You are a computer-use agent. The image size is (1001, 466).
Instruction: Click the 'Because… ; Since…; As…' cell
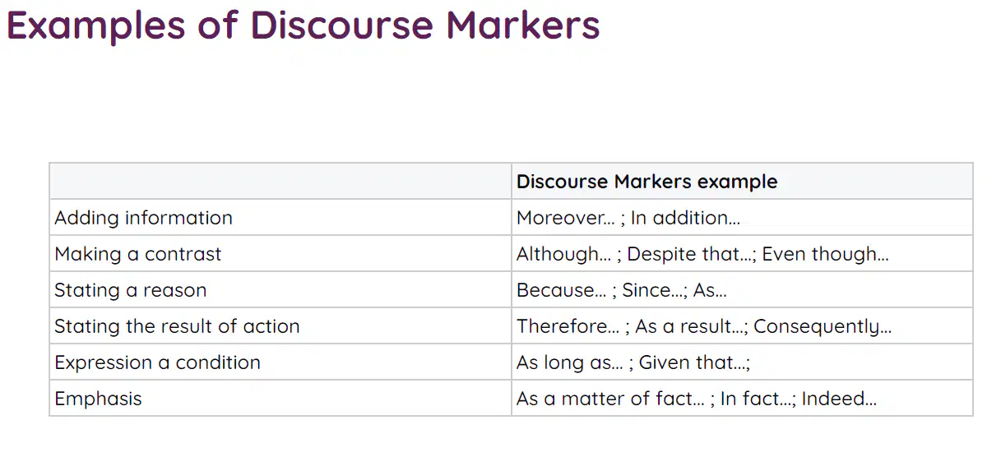point(742,289)
